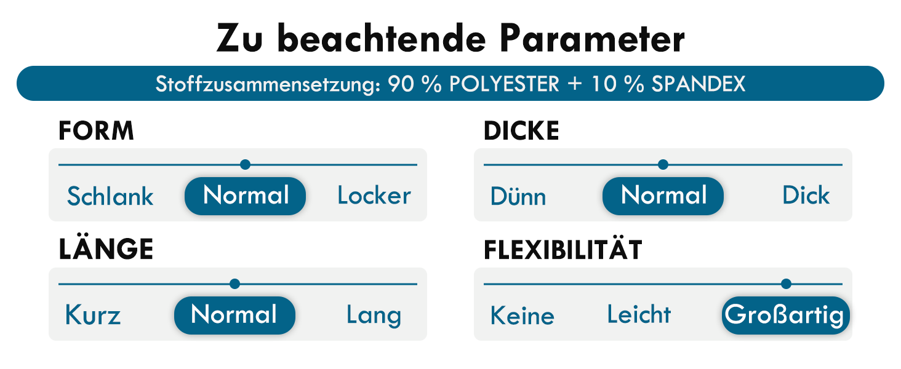Click the Stoffzusammensetzung banner
The width and height of the screenshot is (901, 369).
pos(450,84)
